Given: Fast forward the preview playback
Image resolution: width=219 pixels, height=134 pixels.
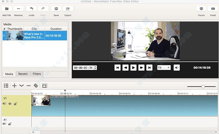Looking at the screenshot, I should [141, 68].
